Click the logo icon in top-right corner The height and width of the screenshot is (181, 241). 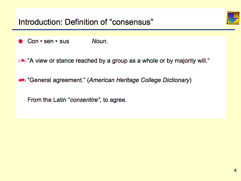tap(233, 18)
